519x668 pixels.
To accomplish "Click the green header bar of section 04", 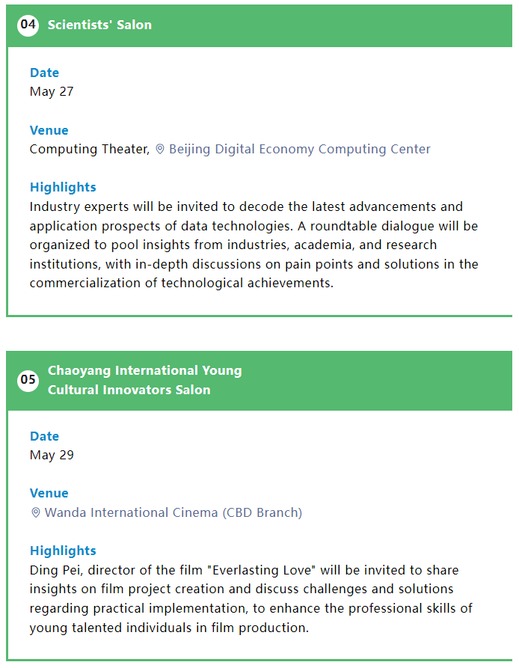I will [x=259, y=25].
